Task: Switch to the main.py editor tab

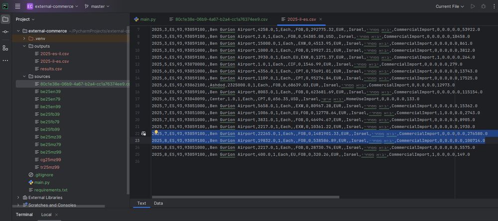Action: (x=145, y=19)
